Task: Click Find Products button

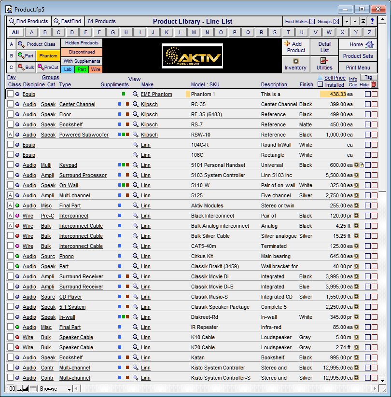Action: [x=28, y=22]
